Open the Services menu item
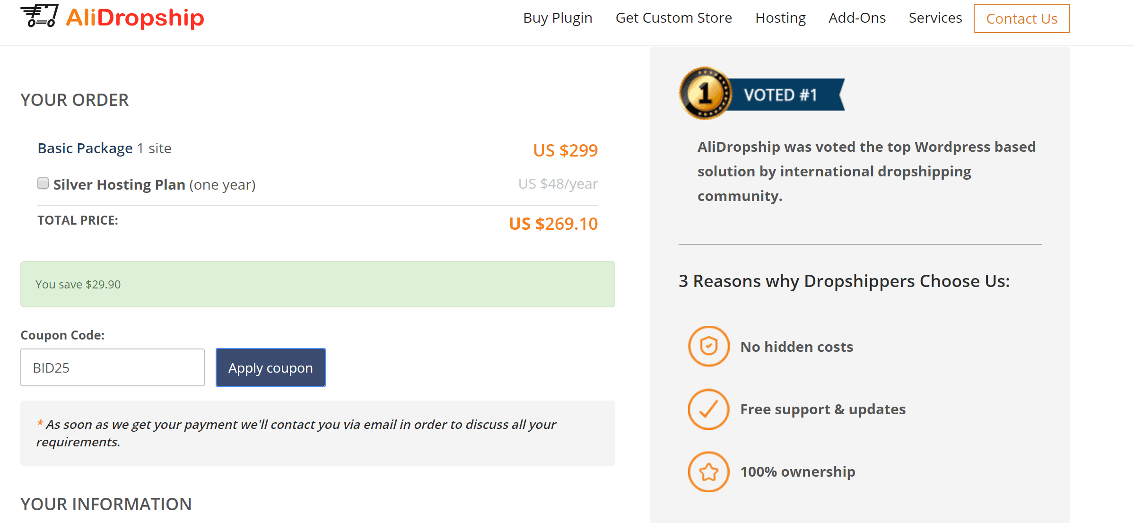Screen dimensions: 1134x523 935,18
